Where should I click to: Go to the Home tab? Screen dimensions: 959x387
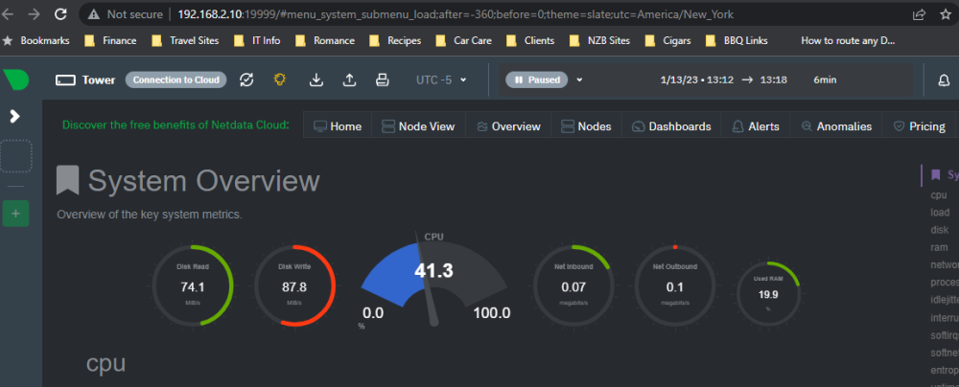pos(338,126)
